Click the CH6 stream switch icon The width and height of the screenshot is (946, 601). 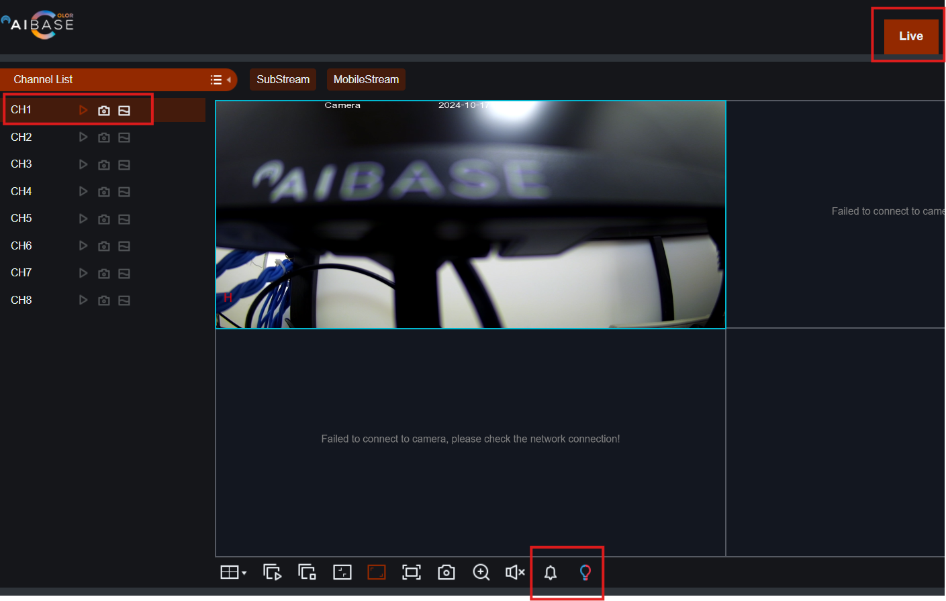click(124, 246)
